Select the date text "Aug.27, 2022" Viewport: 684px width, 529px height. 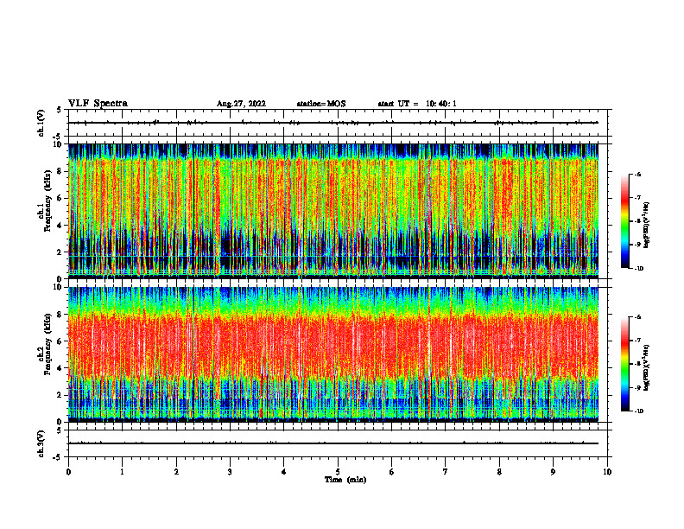pos(241,104)
